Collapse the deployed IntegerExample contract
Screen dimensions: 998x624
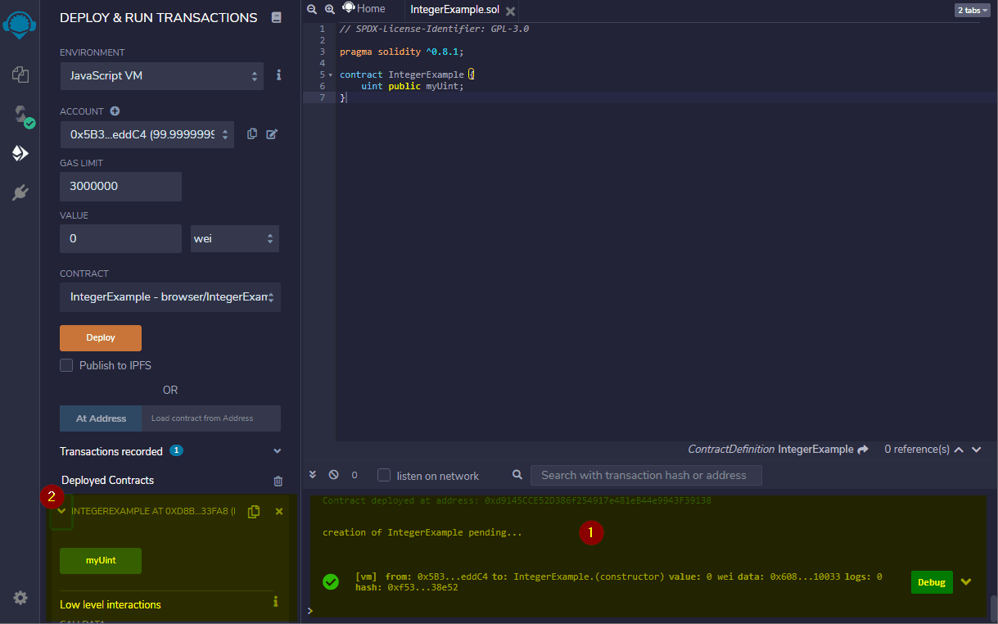[x=62, y=511]
